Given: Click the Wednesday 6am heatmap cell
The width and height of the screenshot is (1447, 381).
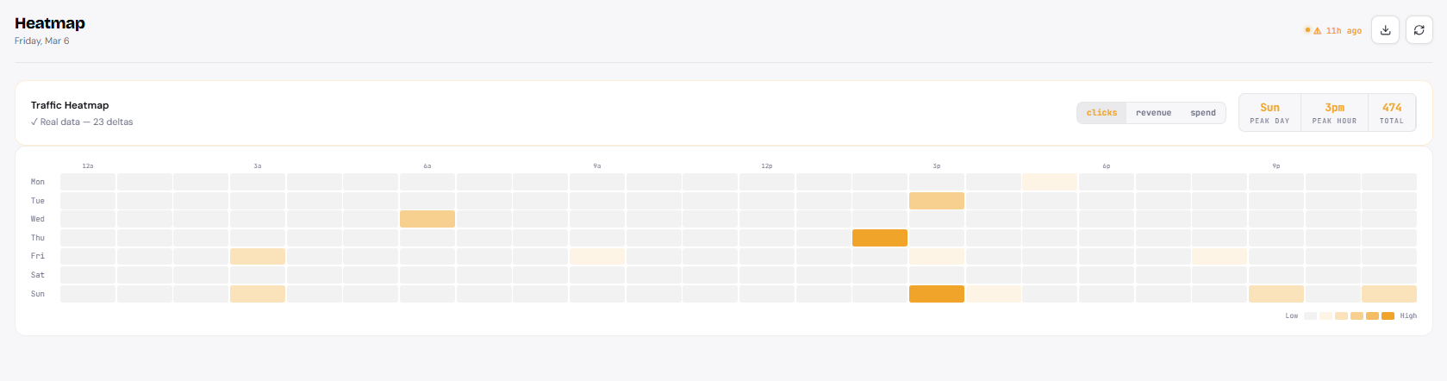Looking at the screenshot, I should (x=427, y=219).
